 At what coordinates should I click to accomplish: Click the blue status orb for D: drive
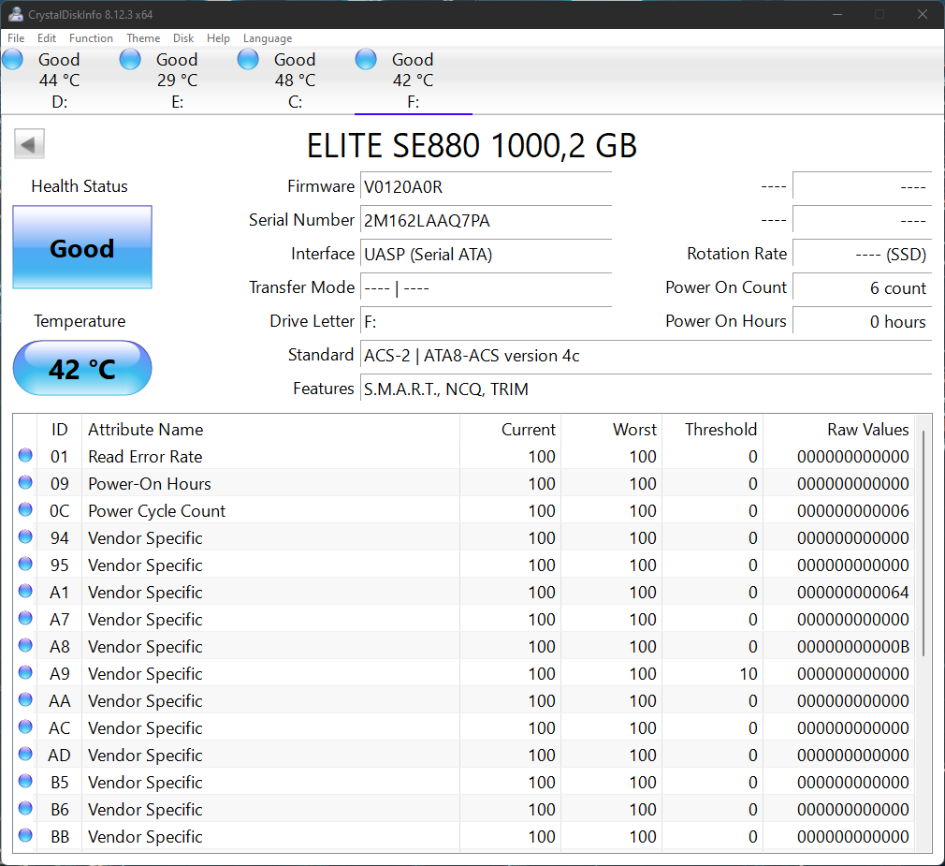pyautogui.click(x=13, y=60)
